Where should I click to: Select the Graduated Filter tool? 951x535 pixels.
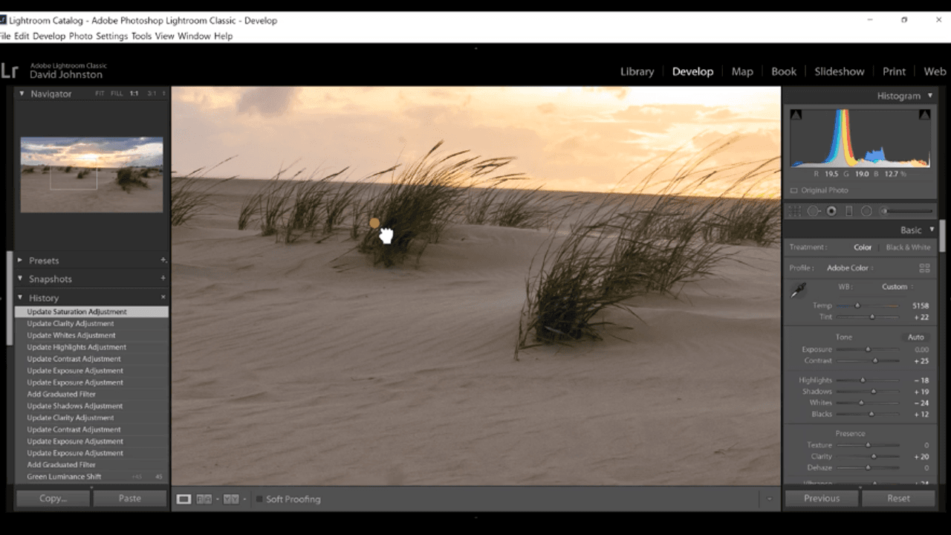(849, 211)
